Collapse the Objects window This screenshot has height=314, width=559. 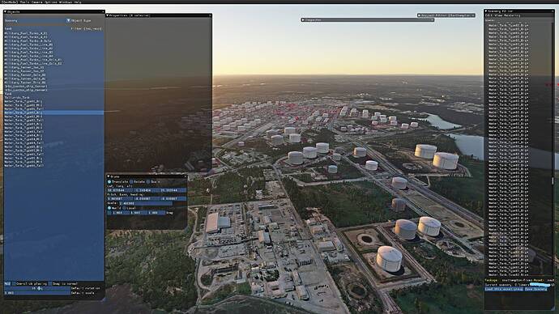point(5,12)
